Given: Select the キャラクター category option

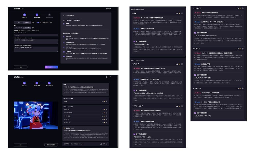Looking at the screenshot, I should coord(28,27).
